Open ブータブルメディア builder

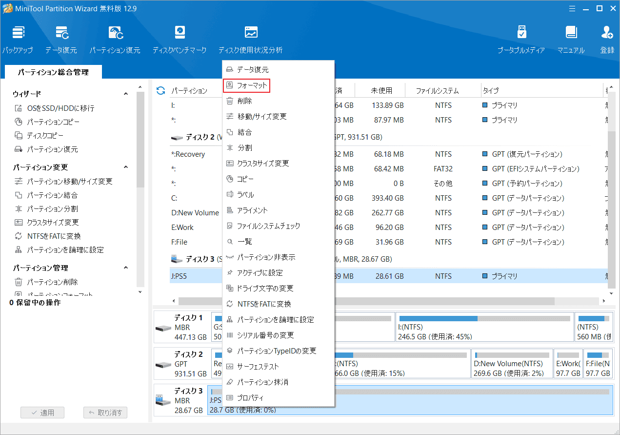(521, 40)
